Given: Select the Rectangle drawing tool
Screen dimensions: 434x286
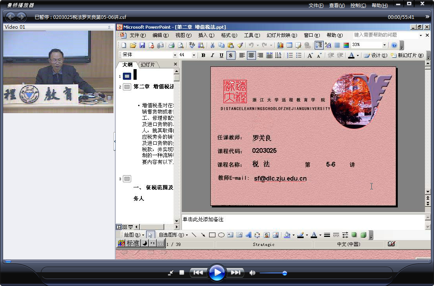Looking at the screenshot, I should coord(212,235).
